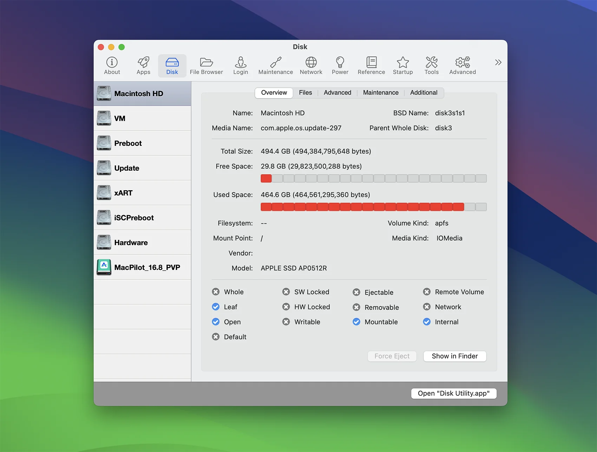Click the volume kind apfs value
The height and width of the screenshot is (452, 597).
442,223
